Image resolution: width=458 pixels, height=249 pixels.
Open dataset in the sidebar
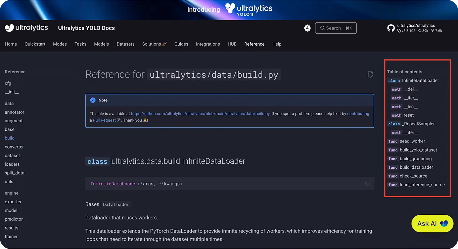[x=12, y=156]
